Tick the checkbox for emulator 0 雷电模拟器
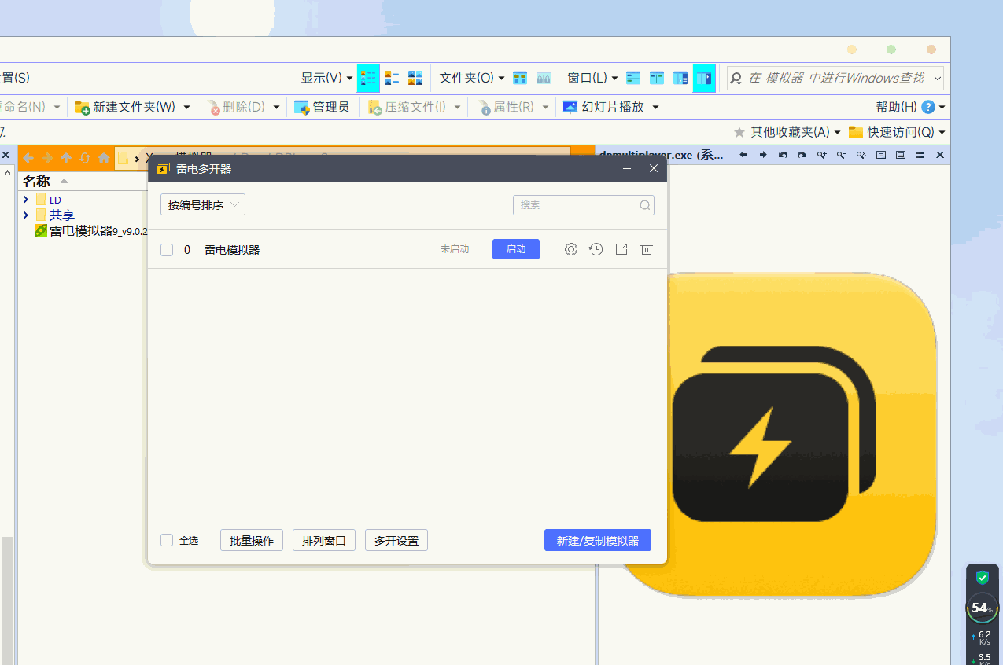This screenshot has width=1003, height=665. click(167, 250)
